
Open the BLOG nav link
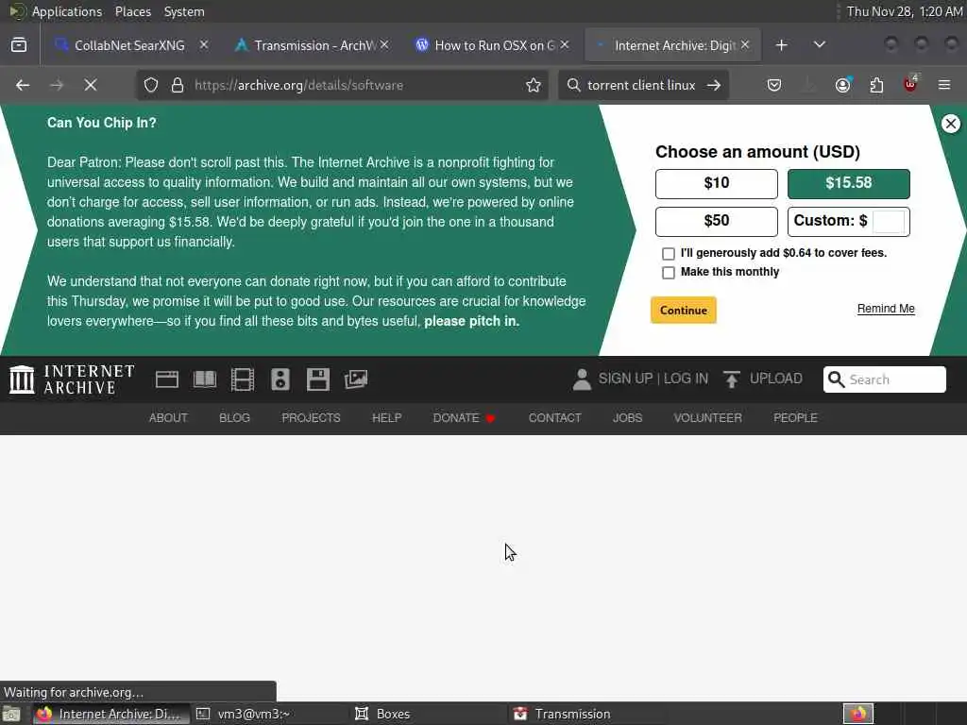[x=235, y=418]
